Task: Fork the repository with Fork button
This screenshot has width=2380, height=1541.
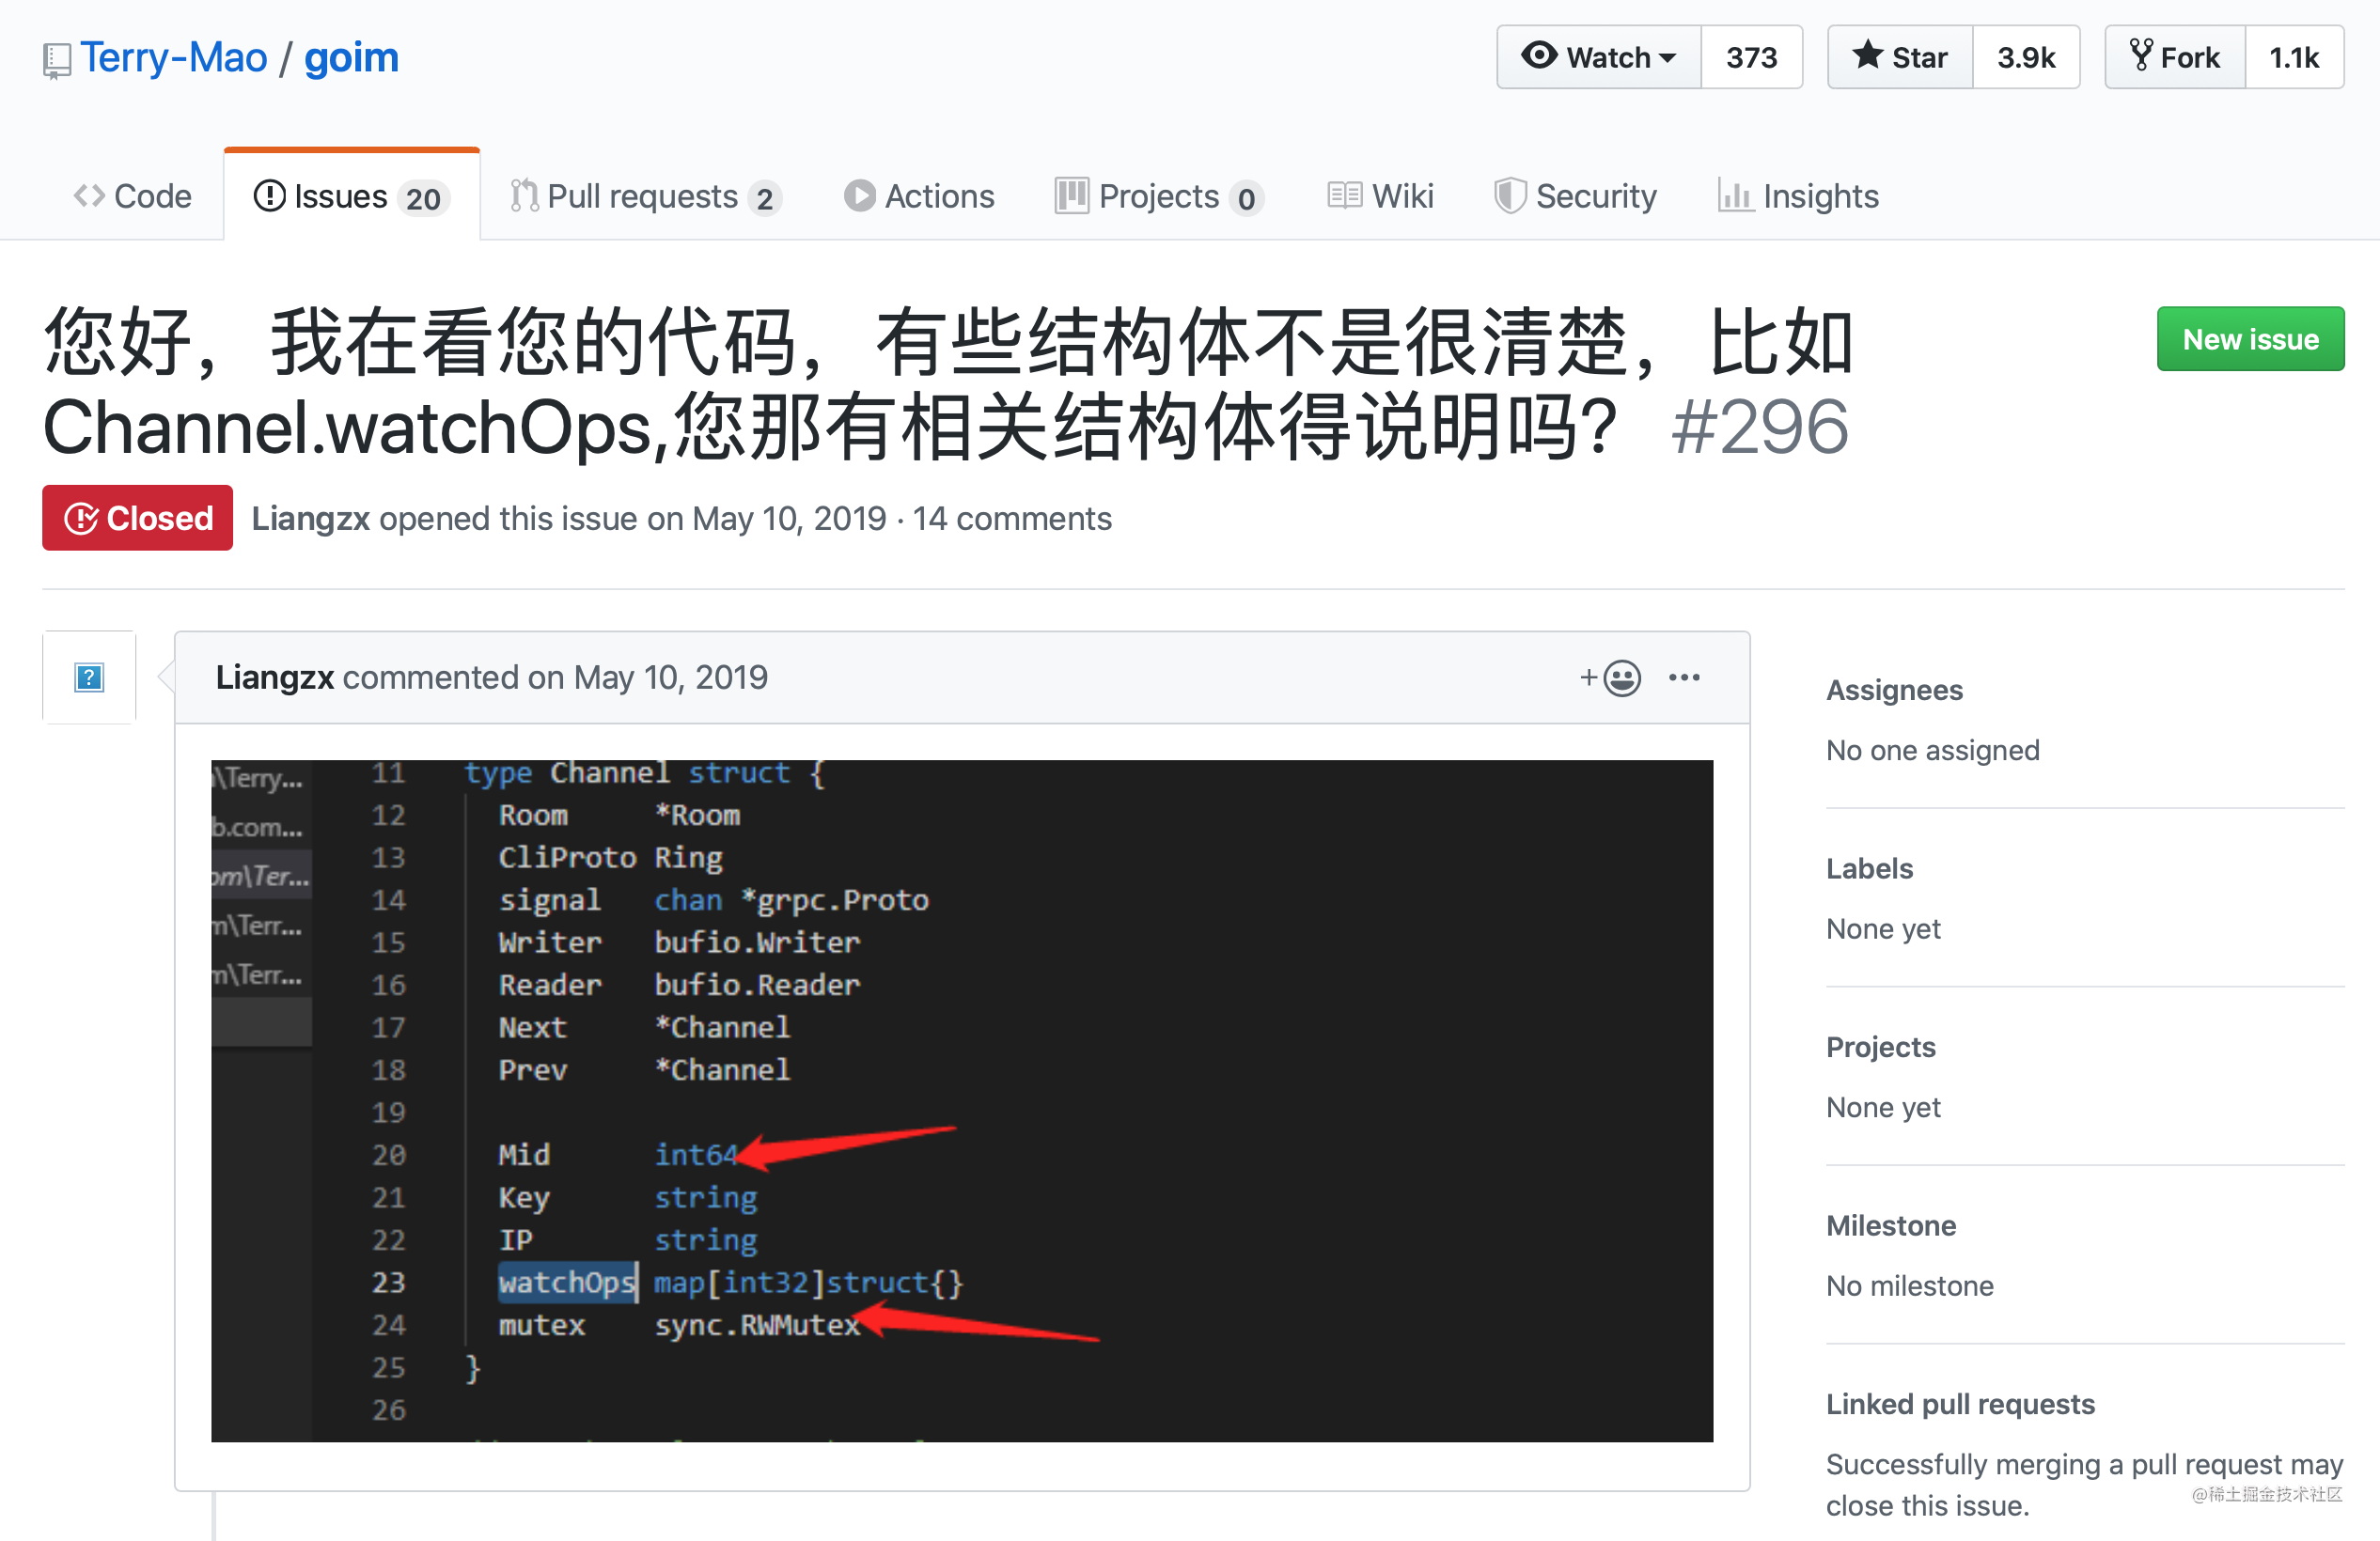Action: 2176,57
